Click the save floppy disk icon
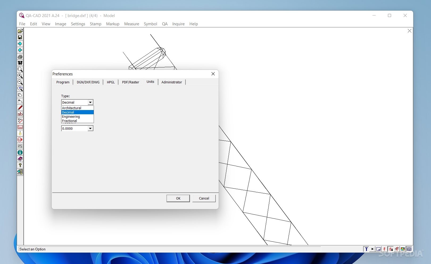 point(20,37)
